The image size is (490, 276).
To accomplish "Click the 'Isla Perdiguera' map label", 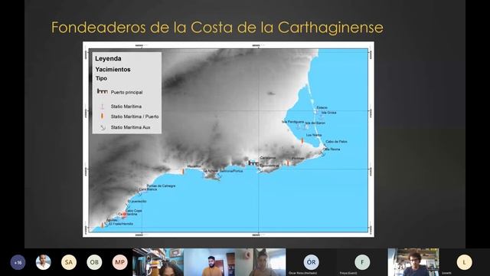I will tap(292, 122).
